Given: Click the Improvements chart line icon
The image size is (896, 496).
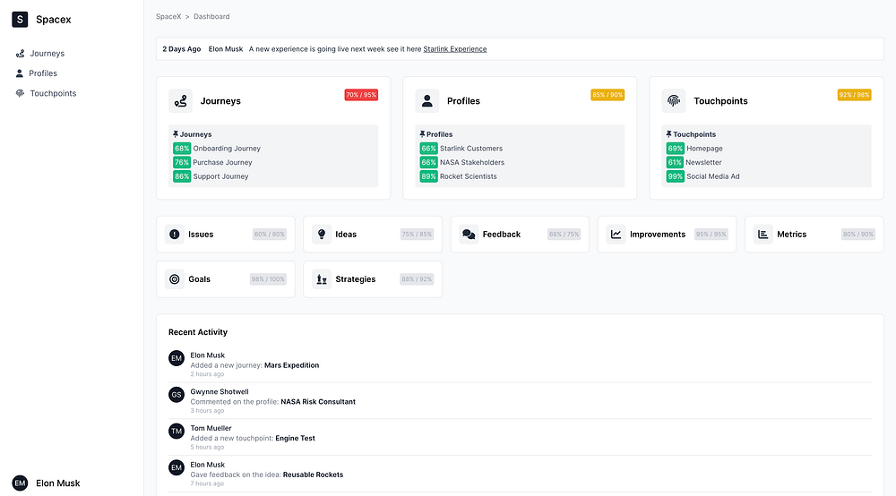Looking at the screenshot, I should pos(616,234).
